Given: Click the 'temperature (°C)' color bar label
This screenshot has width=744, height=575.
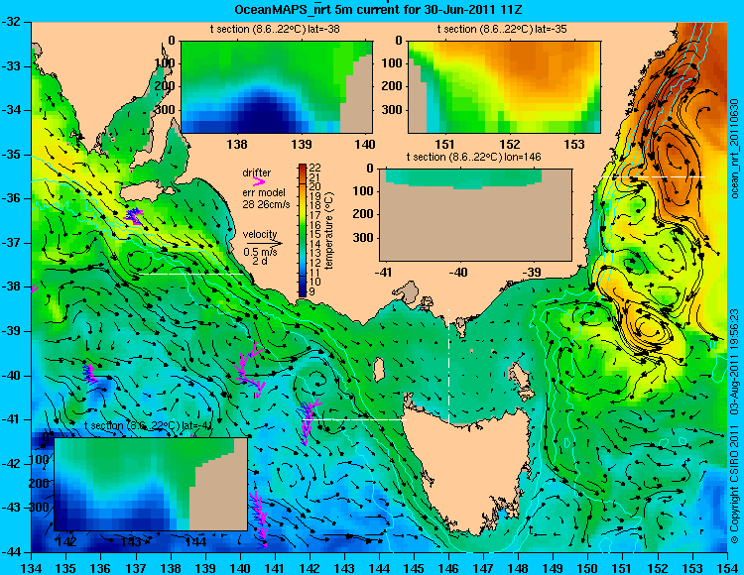Looking at the screenshot, I should (x=329, y=230).
